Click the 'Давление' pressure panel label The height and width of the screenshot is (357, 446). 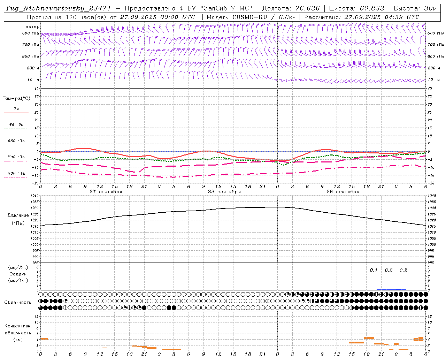click(18, 215)
